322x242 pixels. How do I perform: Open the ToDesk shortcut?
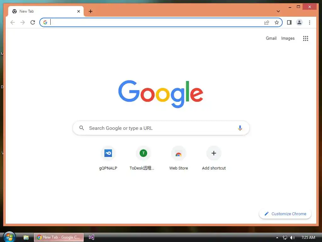(143, 158)
